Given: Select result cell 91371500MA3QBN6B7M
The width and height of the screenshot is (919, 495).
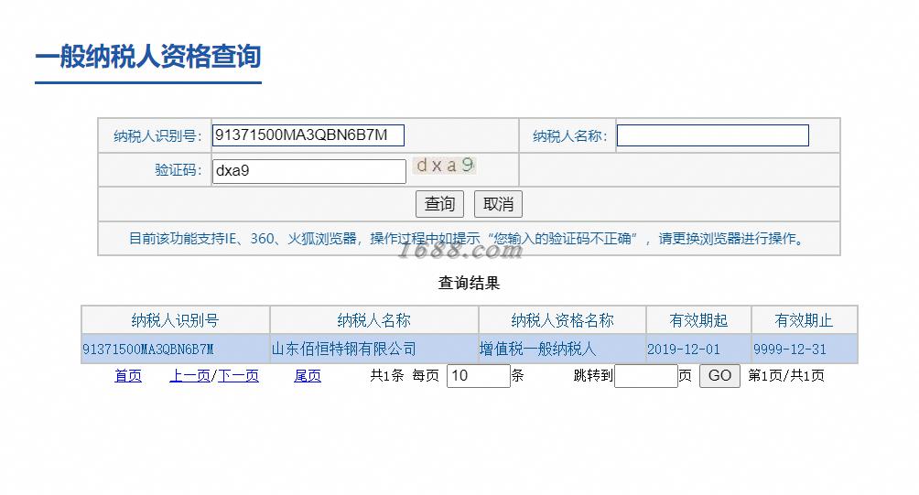Looking at the screenshot, I should (175, 350).
